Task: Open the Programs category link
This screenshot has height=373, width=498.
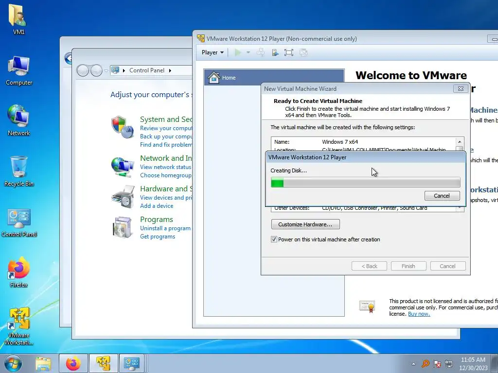Action: pos(157,219)
